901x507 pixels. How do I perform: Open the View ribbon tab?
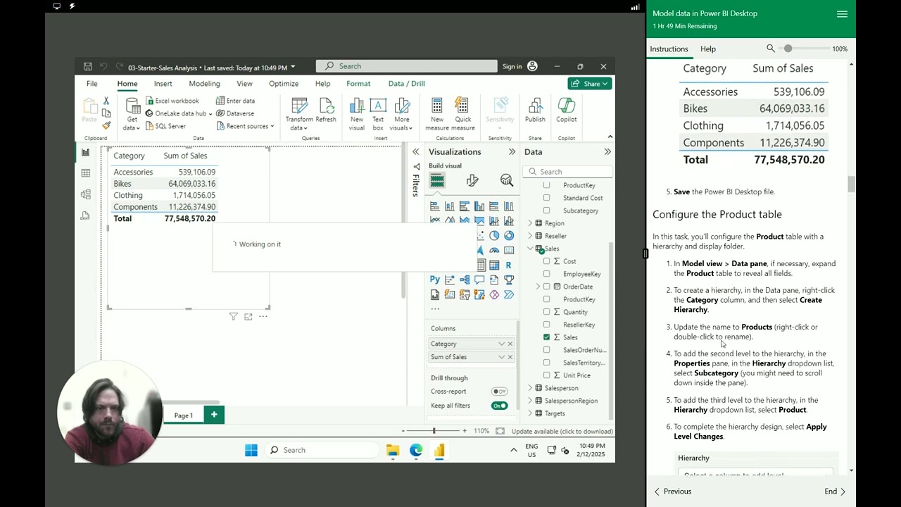(244, 83)
